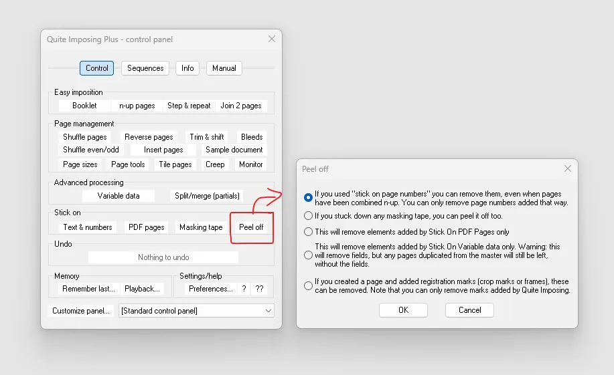
Task: Click Reverse pages
Action: coord(149,137)
